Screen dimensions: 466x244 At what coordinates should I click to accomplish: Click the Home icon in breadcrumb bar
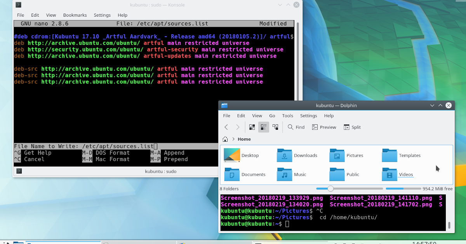(225, 139)
